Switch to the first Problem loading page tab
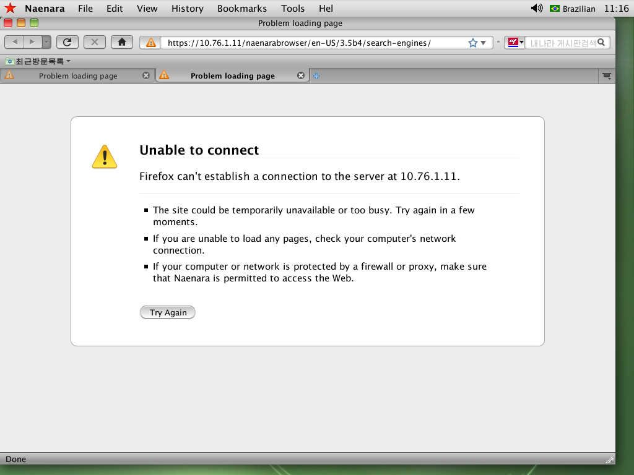 click(x=77, y=75)
